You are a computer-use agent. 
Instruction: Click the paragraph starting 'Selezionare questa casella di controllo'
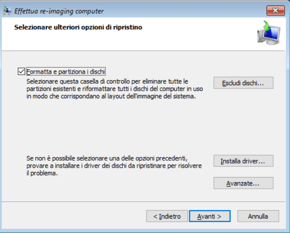(107, 89)
